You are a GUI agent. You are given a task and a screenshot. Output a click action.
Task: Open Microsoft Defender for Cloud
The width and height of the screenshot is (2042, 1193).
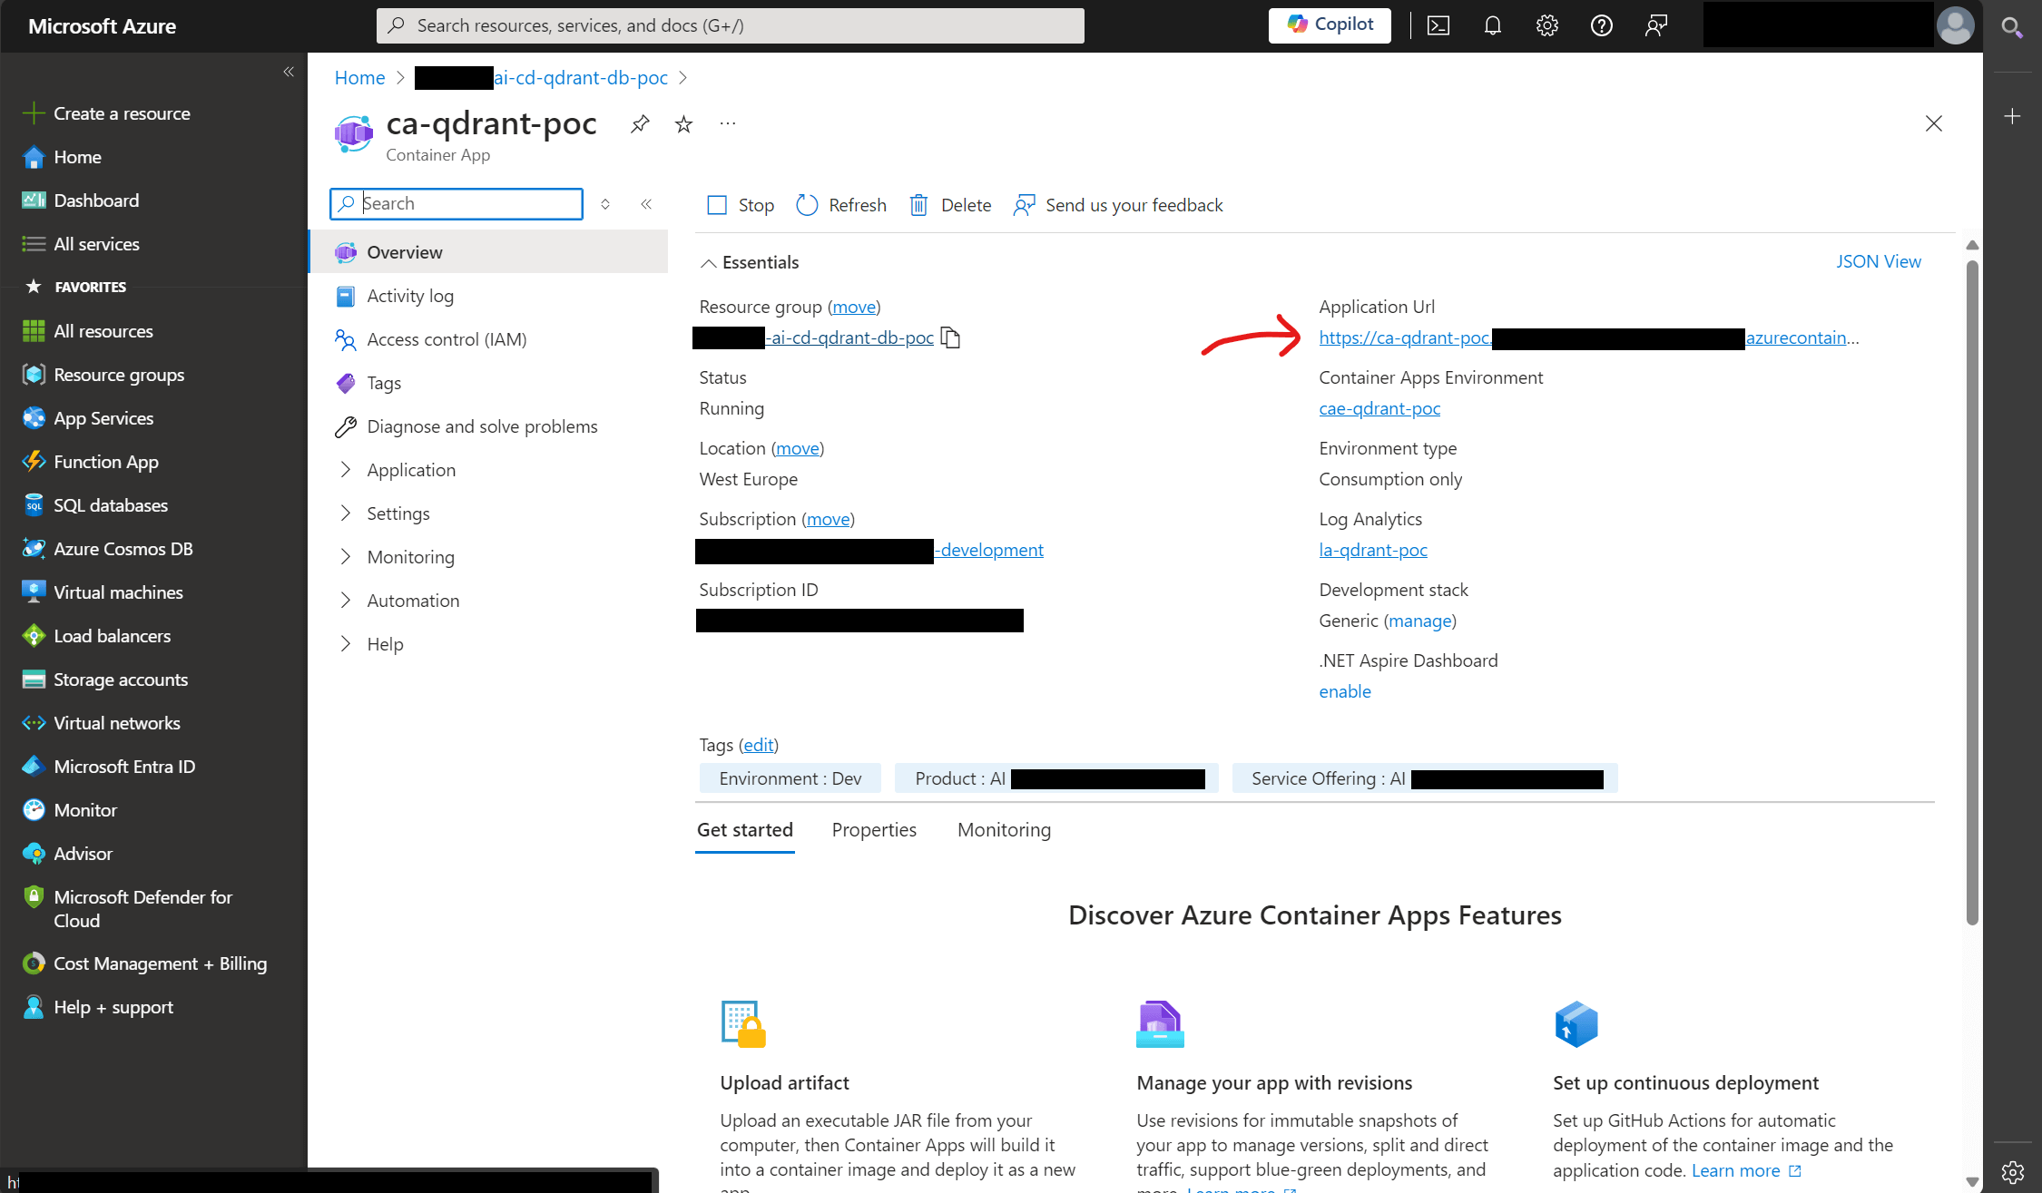click(x=128, y=908)
